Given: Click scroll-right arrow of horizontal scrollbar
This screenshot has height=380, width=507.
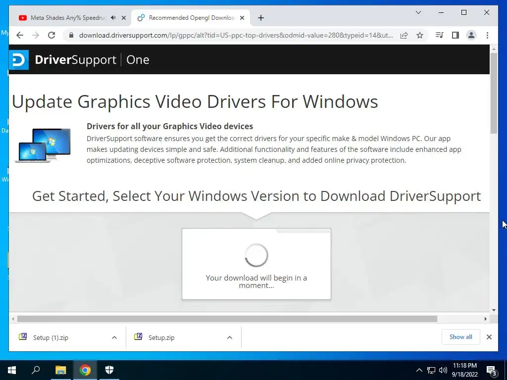Looking at the screenshot, I should pos(485,319).
